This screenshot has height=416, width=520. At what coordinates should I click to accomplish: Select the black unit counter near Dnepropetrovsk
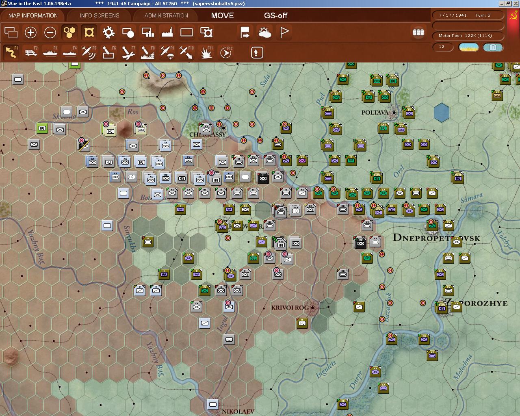pos(360,243)
